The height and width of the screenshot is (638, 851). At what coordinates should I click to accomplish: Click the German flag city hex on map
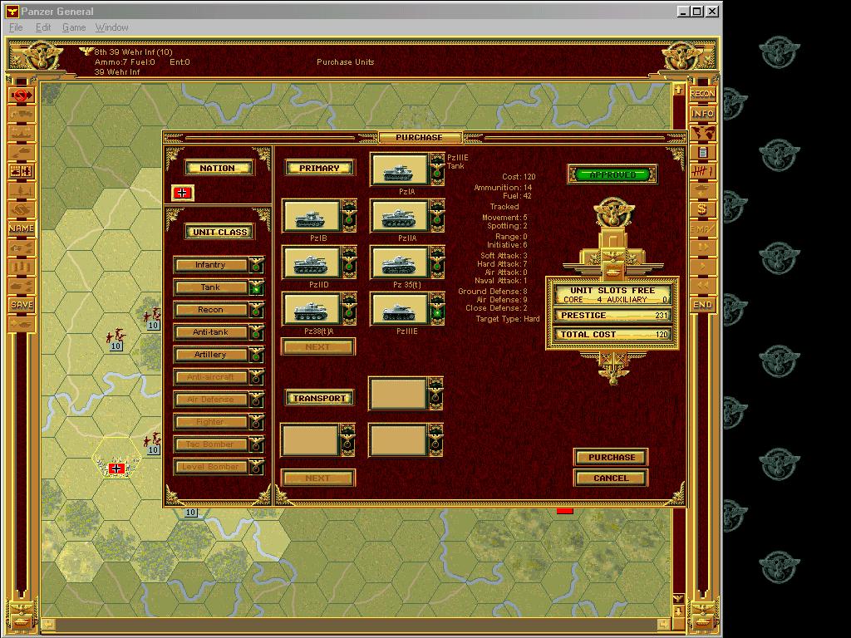point(116,468)
